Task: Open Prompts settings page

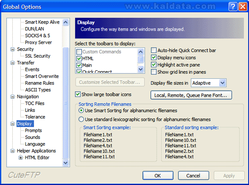Action: [x=33, y=130]
